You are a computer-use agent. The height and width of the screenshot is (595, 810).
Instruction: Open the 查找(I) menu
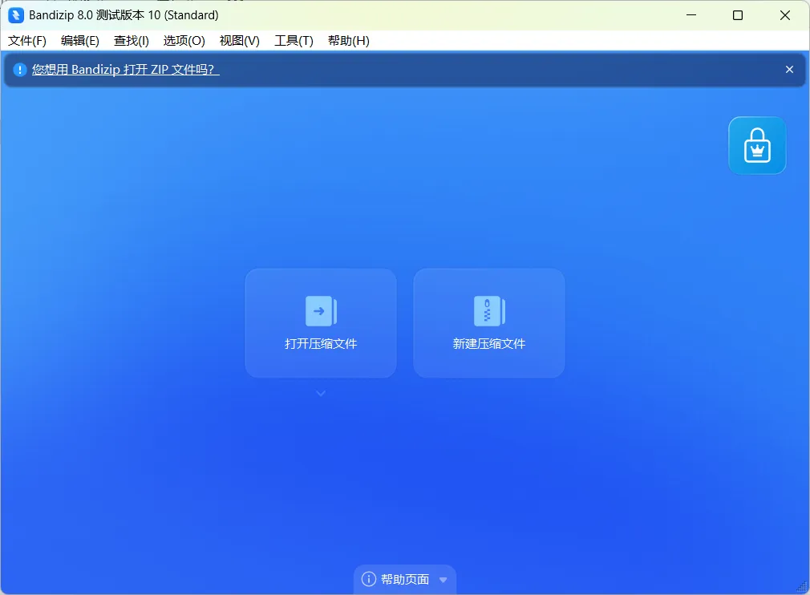pyautogui.click(x=132, y=41)
